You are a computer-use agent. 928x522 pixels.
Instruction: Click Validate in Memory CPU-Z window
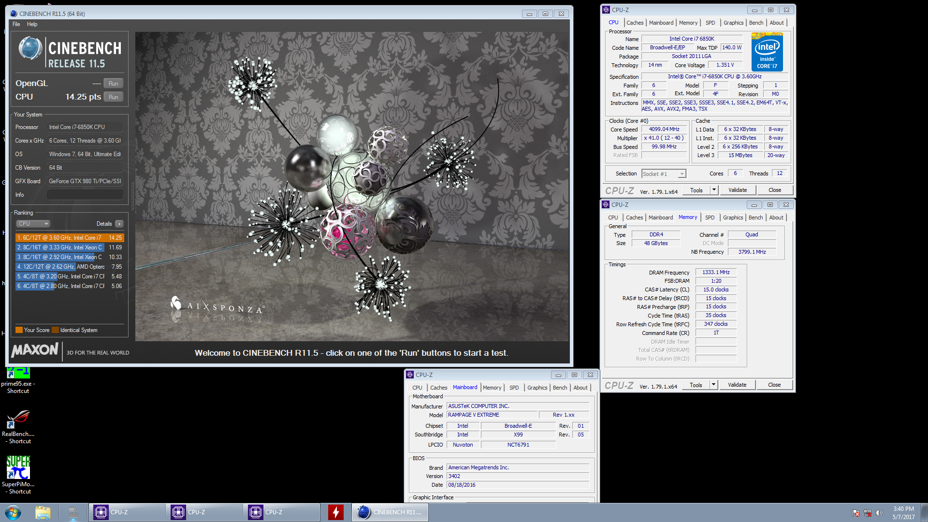pos(737,385)
